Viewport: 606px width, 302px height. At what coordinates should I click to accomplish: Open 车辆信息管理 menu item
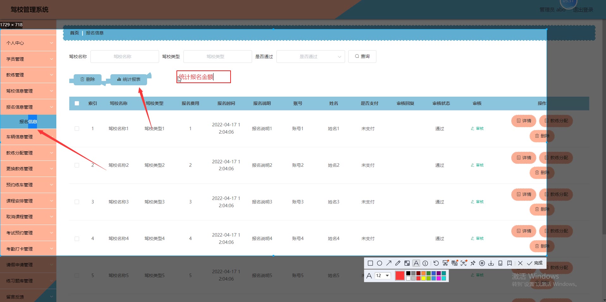click(x=28, y=137)
